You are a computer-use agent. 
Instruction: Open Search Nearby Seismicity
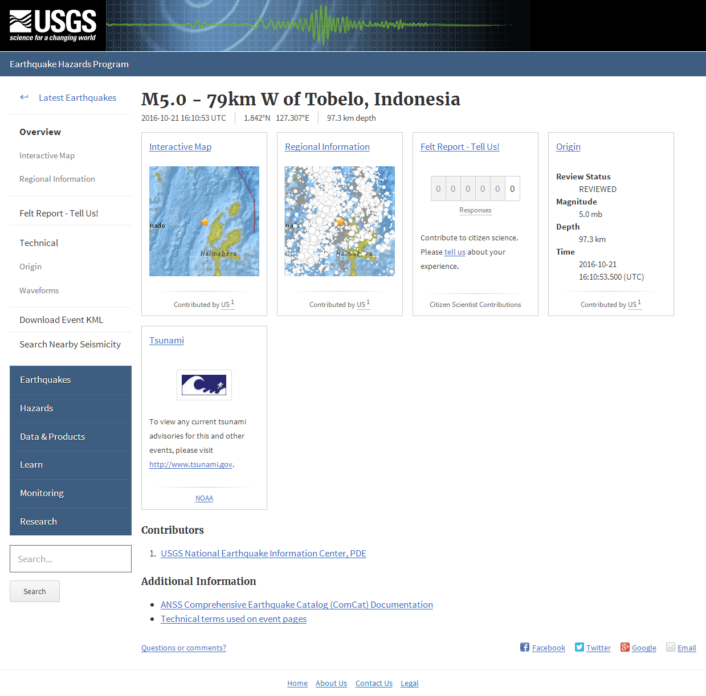pyautogui.click(x=70, y=344)
